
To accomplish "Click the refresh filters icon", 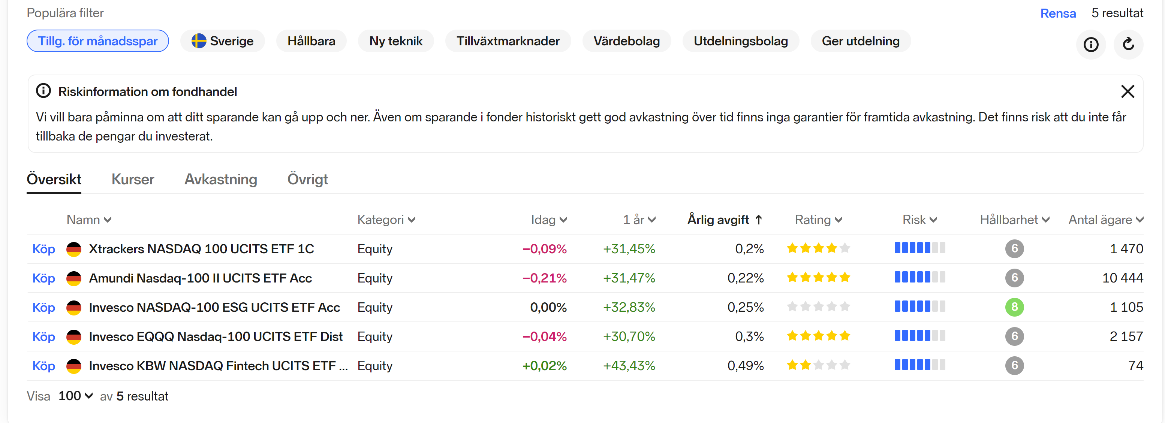I will click(x=1128, y=44).
